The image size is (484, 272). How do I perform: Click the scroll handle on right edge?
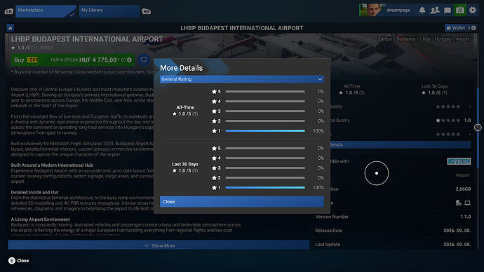(x=478, y=128)
